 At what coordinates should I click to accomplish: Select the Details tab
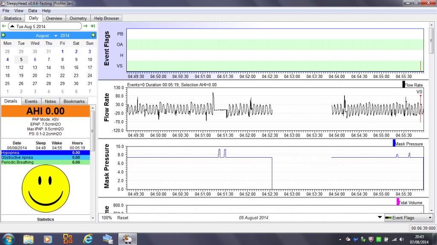click(x=11, y=101)
